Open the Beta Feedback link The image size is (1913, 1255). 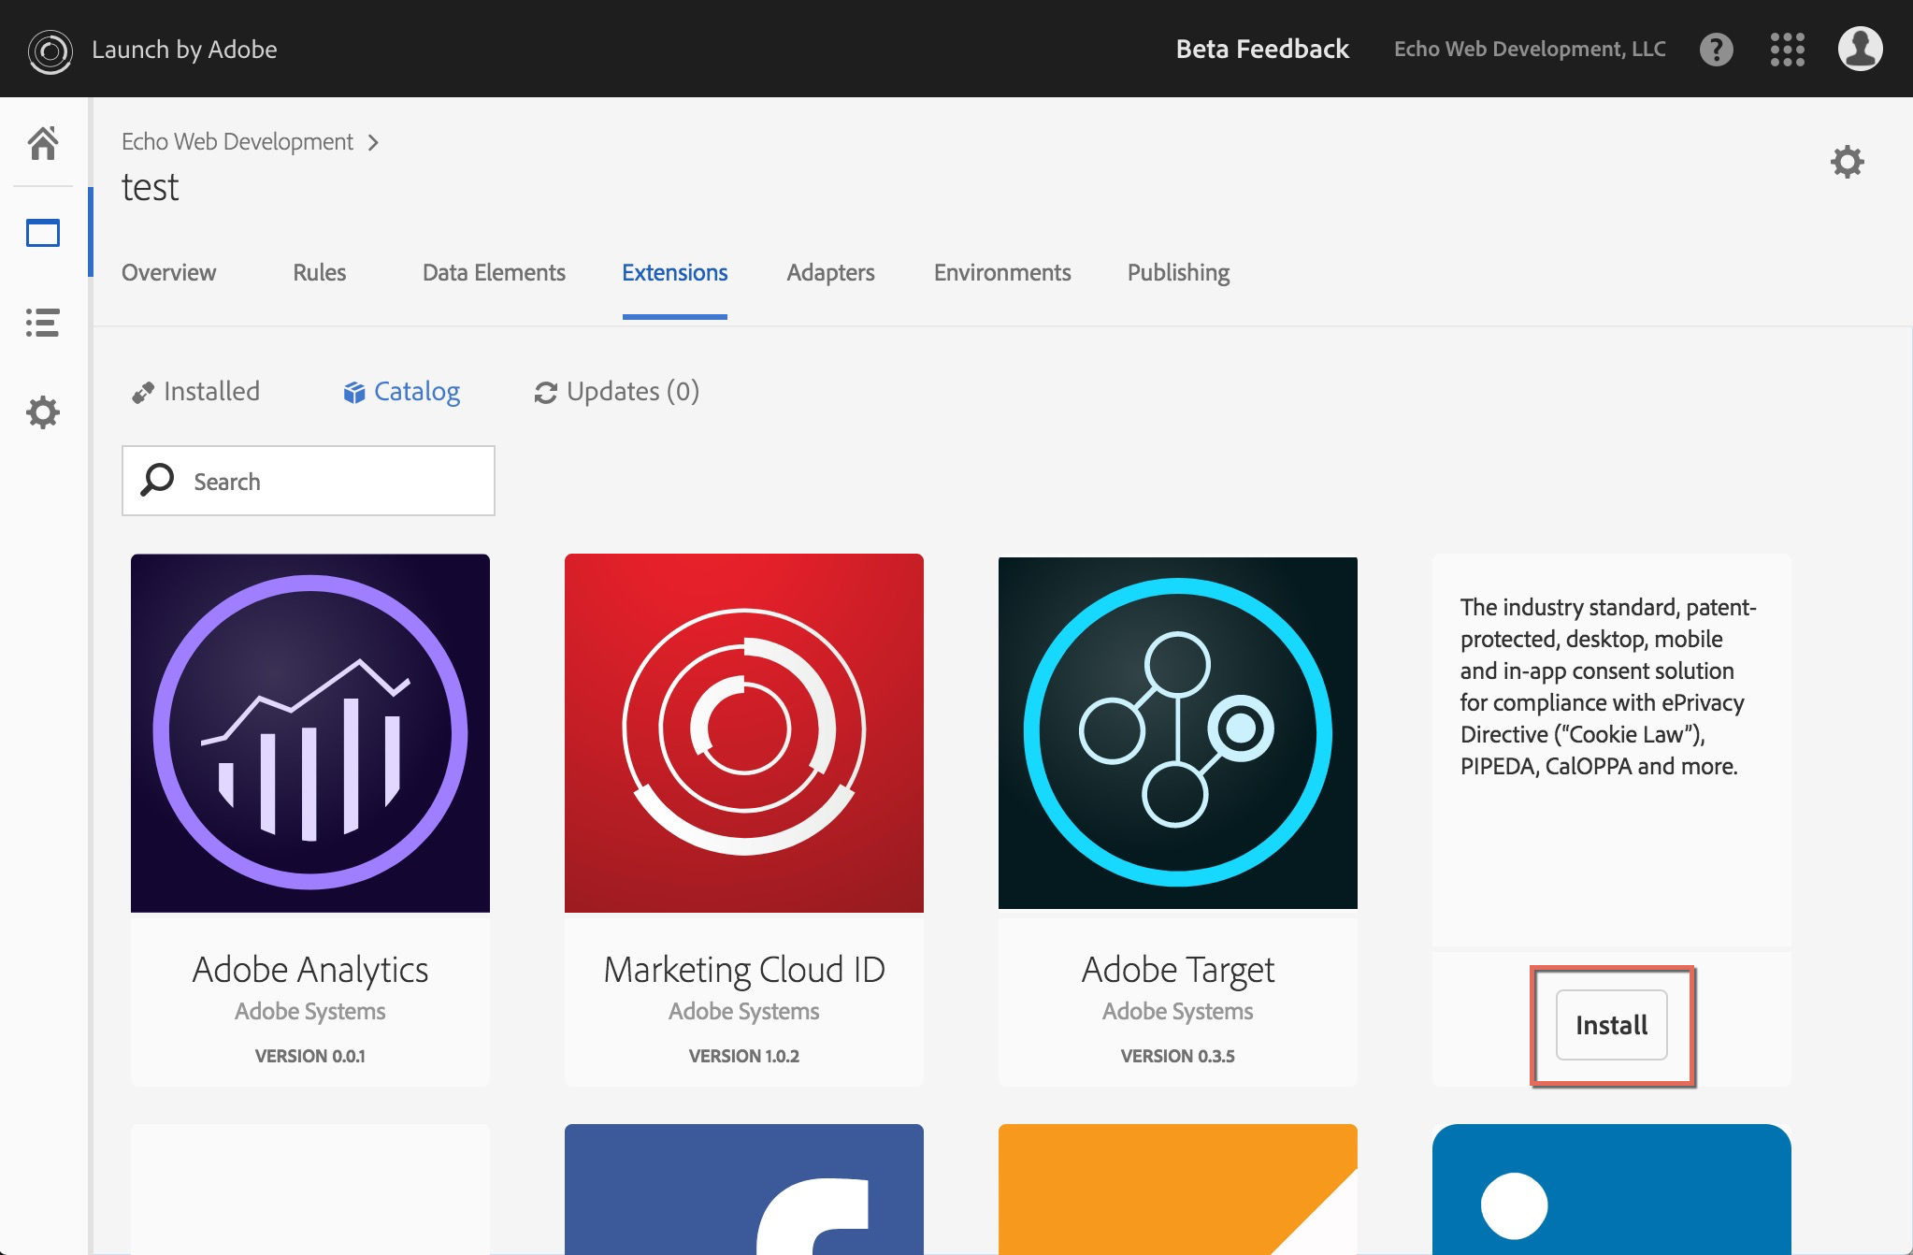pos(1262,50)
